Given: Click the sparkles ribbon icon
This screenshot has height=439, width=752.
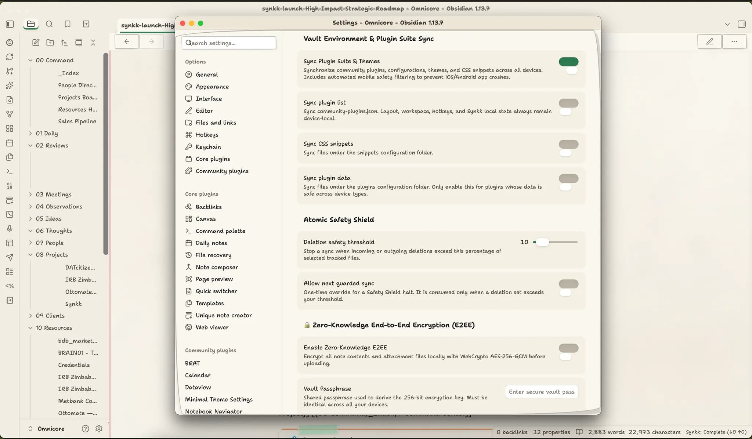Looking at the screenshot, I should (10, 86).
